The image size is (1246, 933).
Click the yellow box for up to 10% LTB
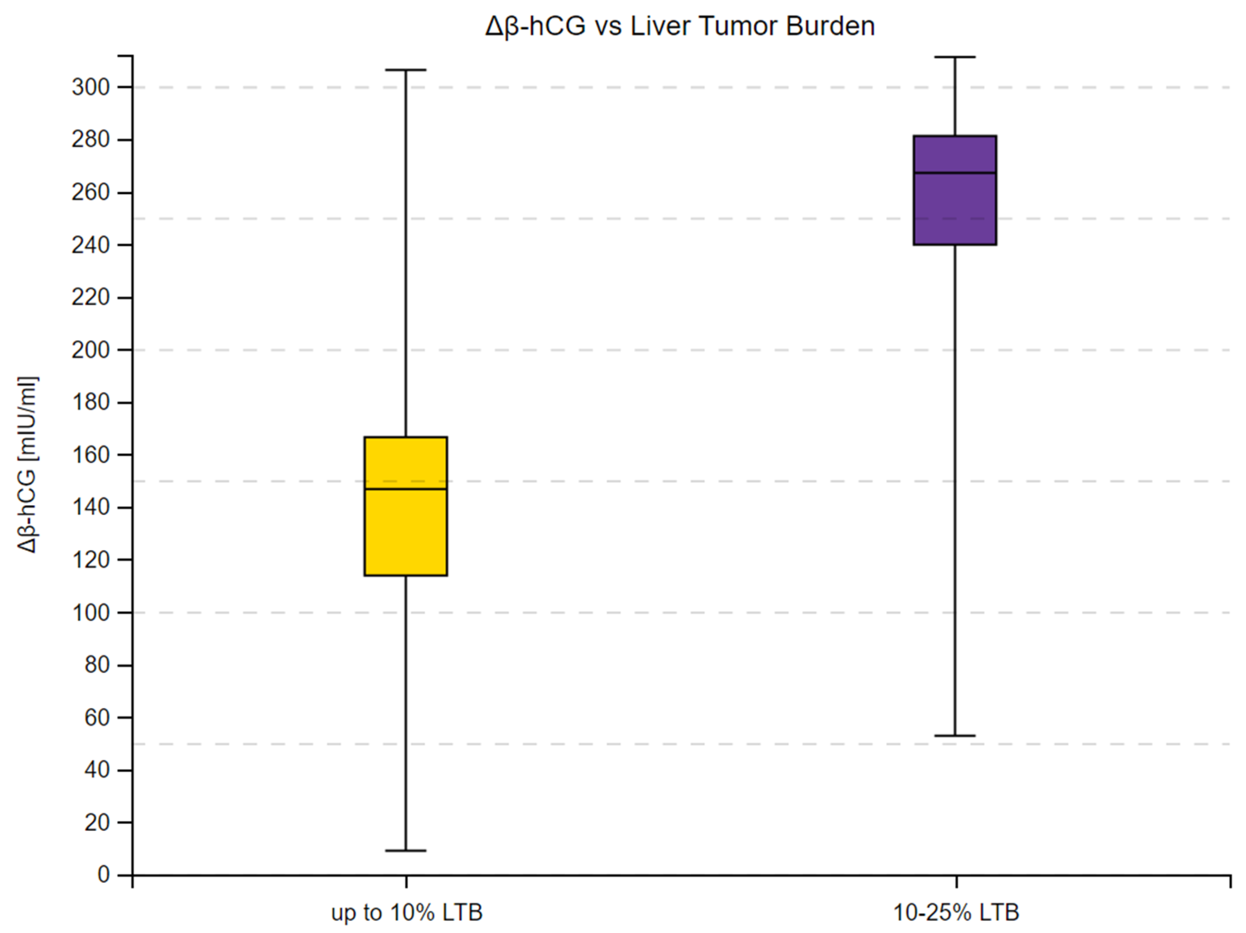[x=406, y=533]
